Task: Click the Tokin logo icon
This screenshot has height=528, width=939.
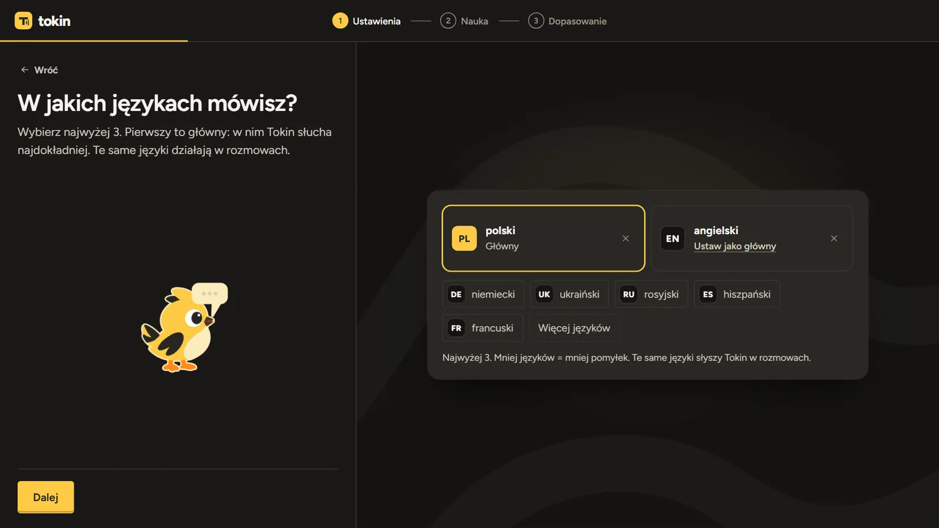Action: pyautogui.click(x=23, y=21)
